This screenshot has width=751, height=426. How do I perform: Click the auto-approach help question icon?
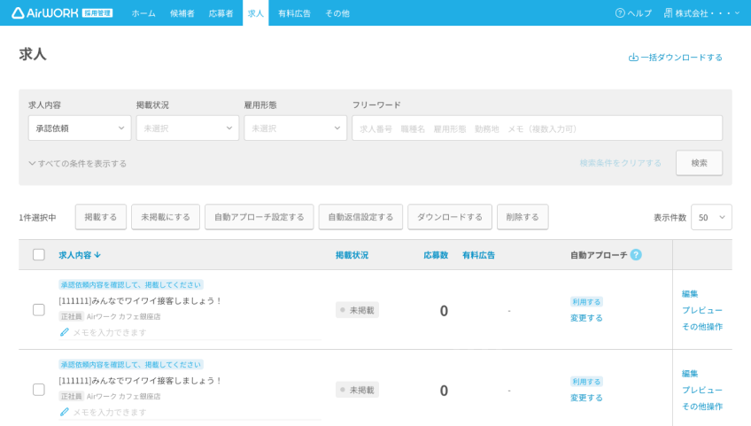coord(636,255)
